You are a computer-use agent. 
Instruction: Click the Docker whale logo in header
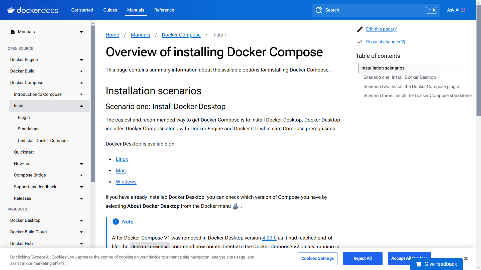[x=11, y=10]
